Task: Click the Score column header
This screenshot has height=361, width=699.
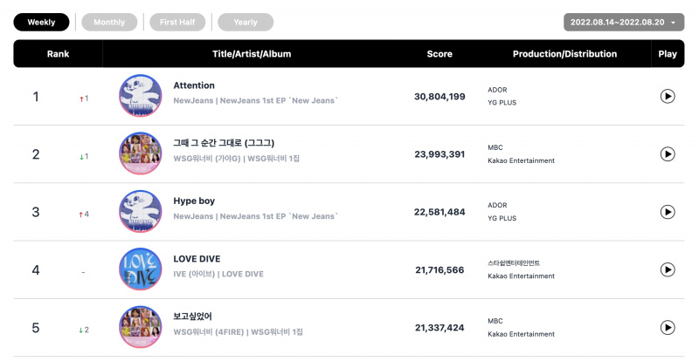Action: coord(439,54)
